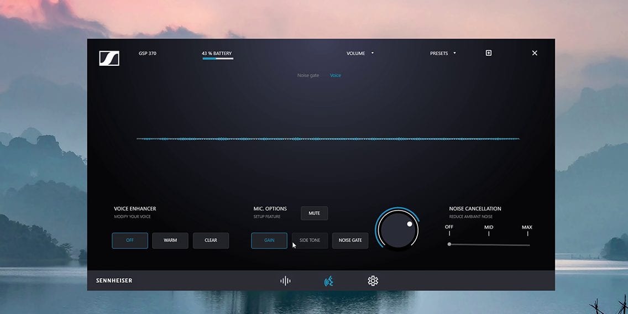Select the microphone voice tab icon

tap(328, 281)
